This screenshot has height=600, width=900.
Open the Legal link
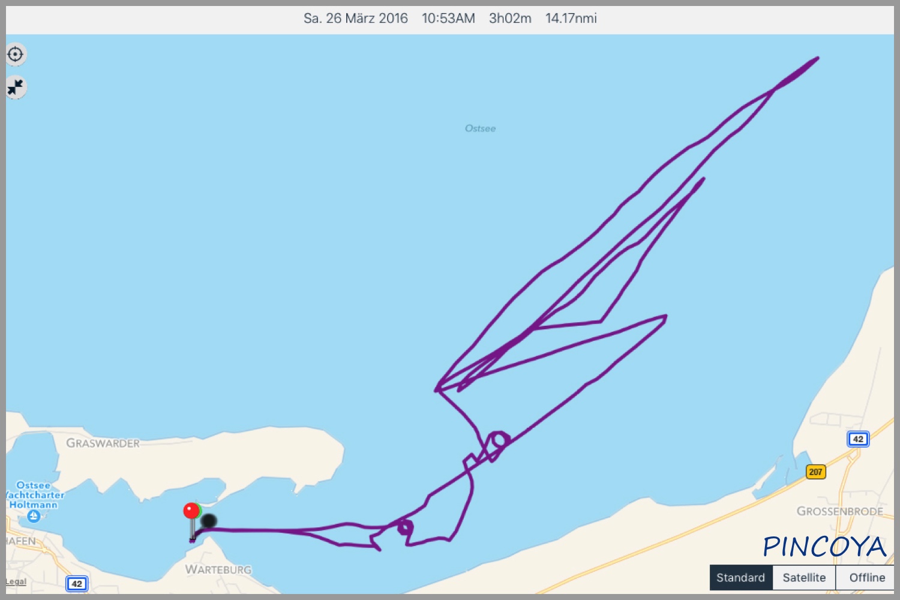[x=16, y=581]
